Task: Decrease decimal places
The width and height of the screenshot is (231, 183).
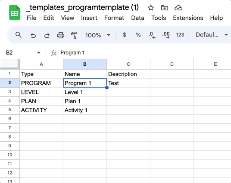Action: pyautogui.click(x=152, y=35)
